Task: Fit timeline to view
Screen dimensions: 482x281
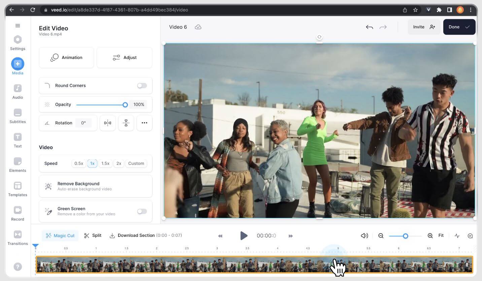Action: click(x=441, y=236)
